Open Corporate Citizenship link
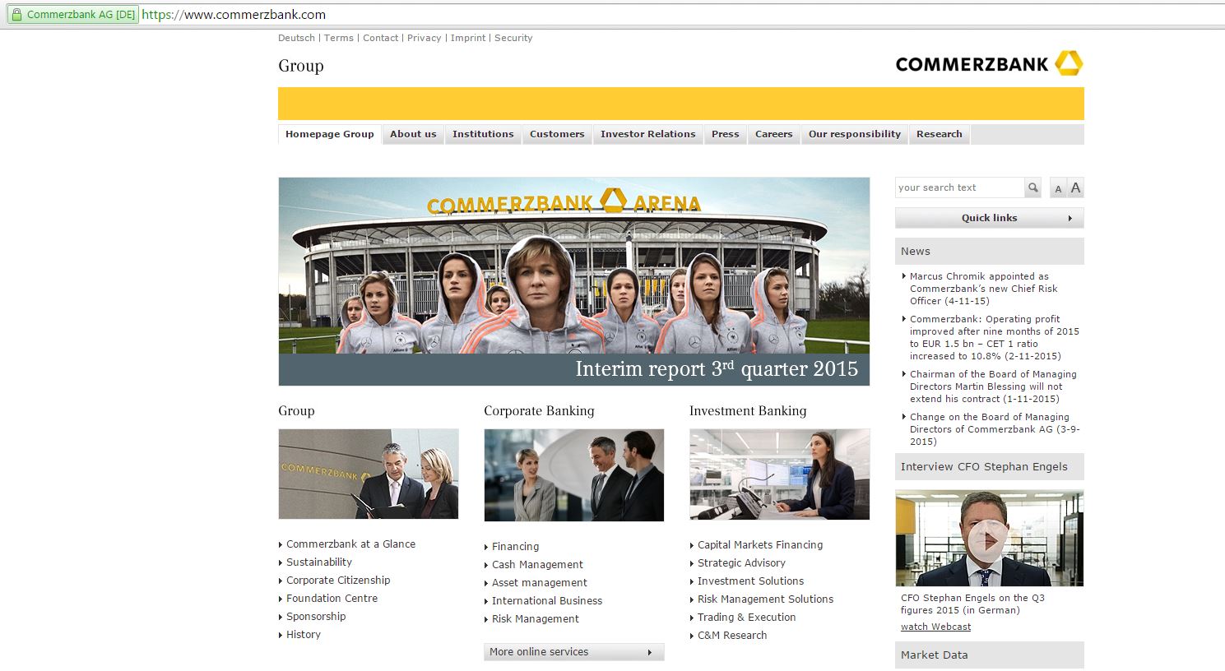 338,581
